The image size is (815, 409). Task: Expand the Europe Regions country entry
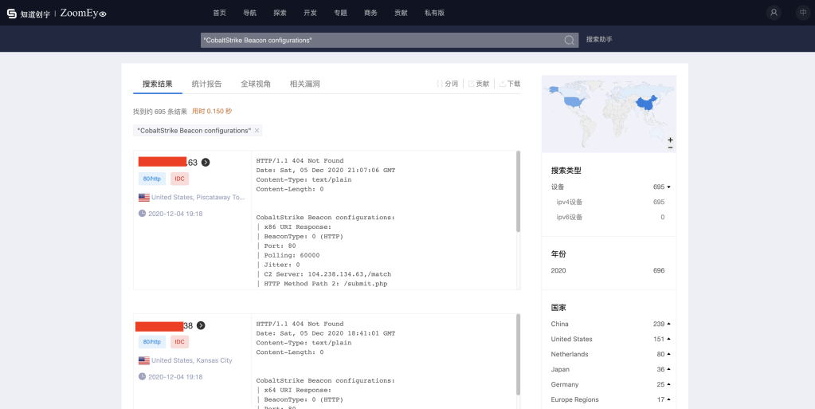tap(669, 399)
